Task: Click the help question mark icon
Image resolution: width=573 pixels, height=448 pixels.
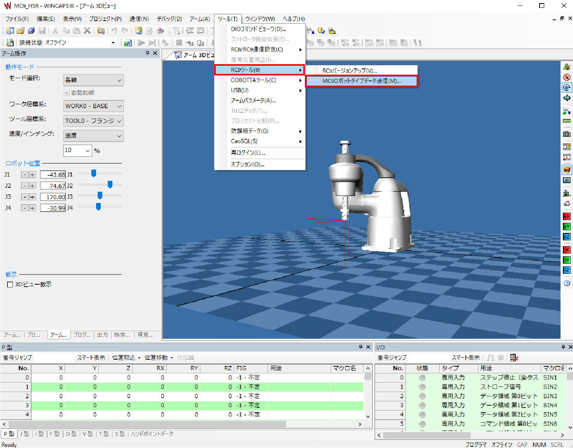Action: click(x=567, y=283)
